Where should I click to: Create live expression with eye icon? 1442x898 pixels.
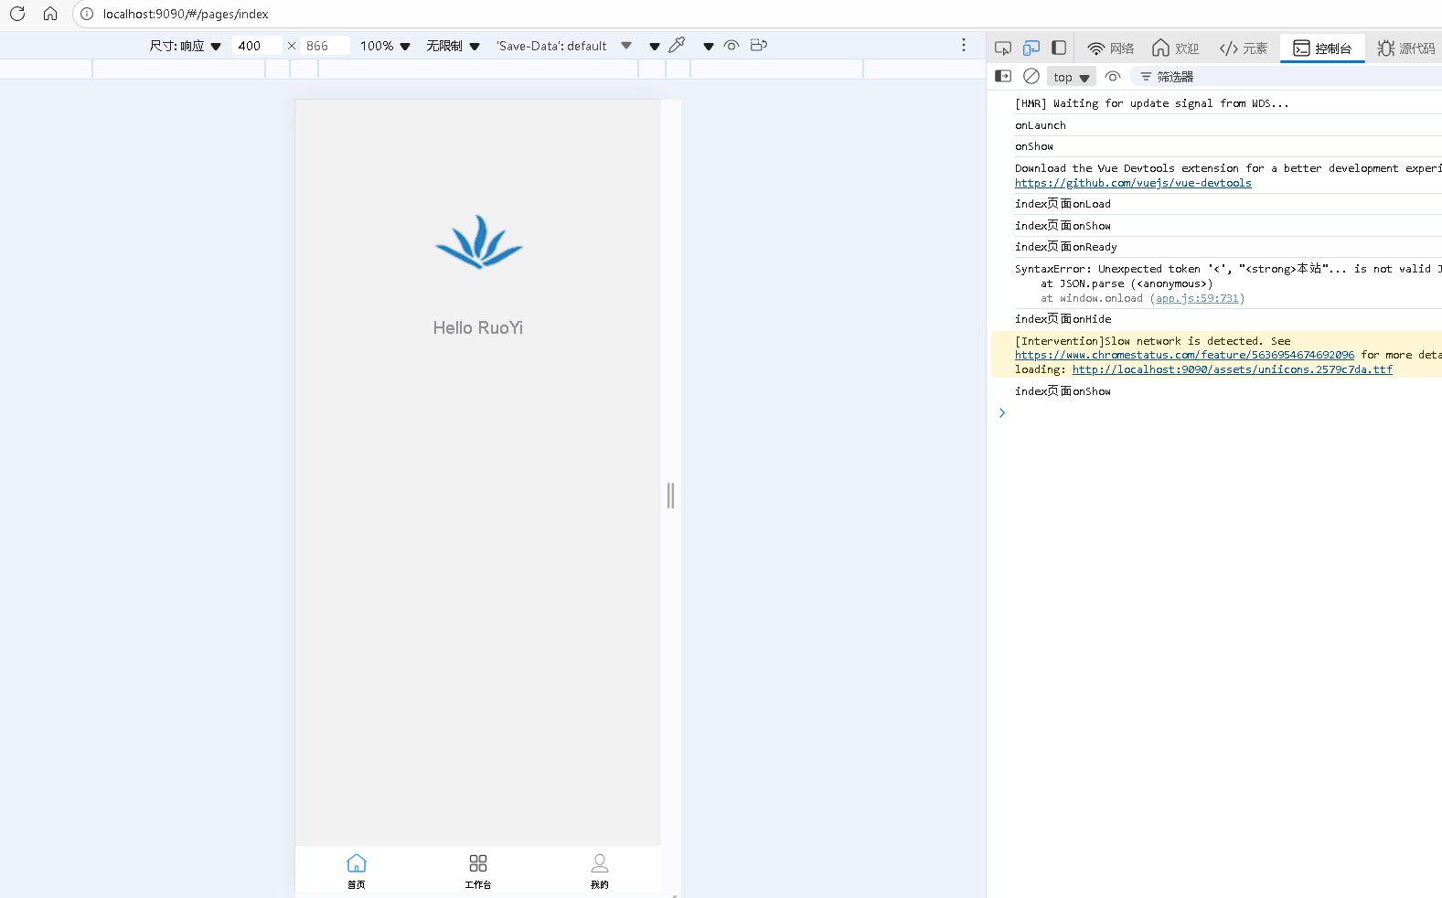coord(1113,77)
